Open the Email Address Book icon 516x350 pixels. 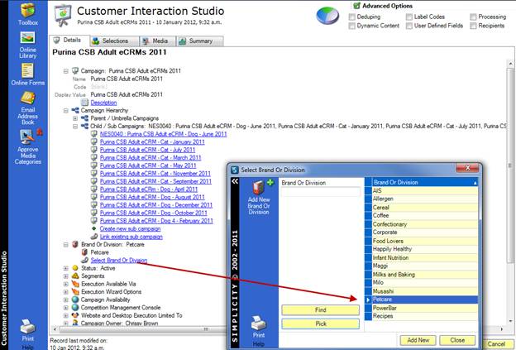pyautogui.click(x=27, y=98)
